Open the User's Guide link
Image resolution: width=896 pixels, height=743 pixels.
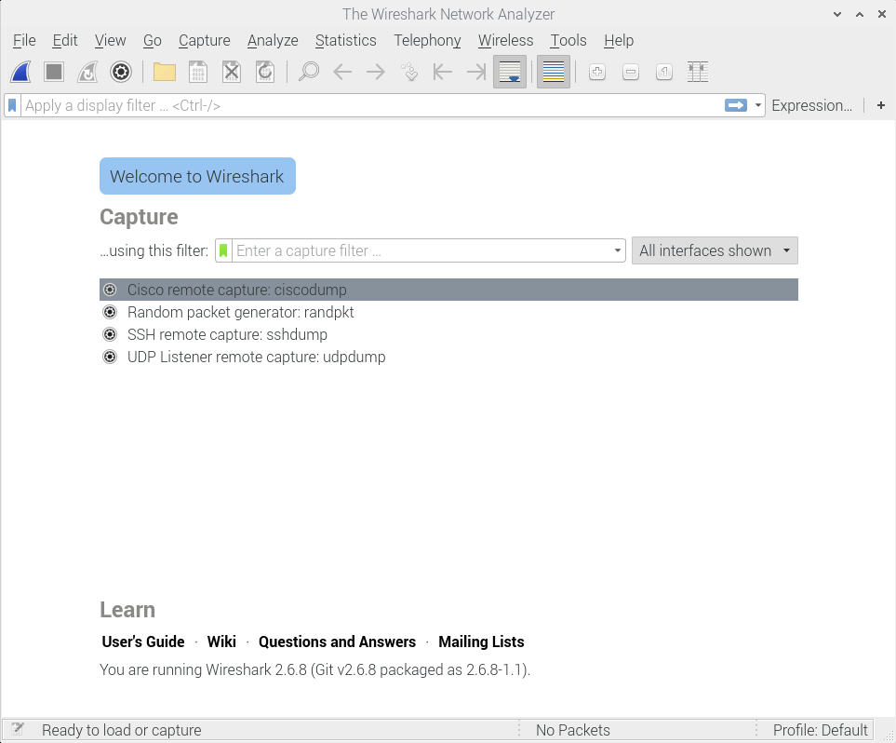pos(143,642)
